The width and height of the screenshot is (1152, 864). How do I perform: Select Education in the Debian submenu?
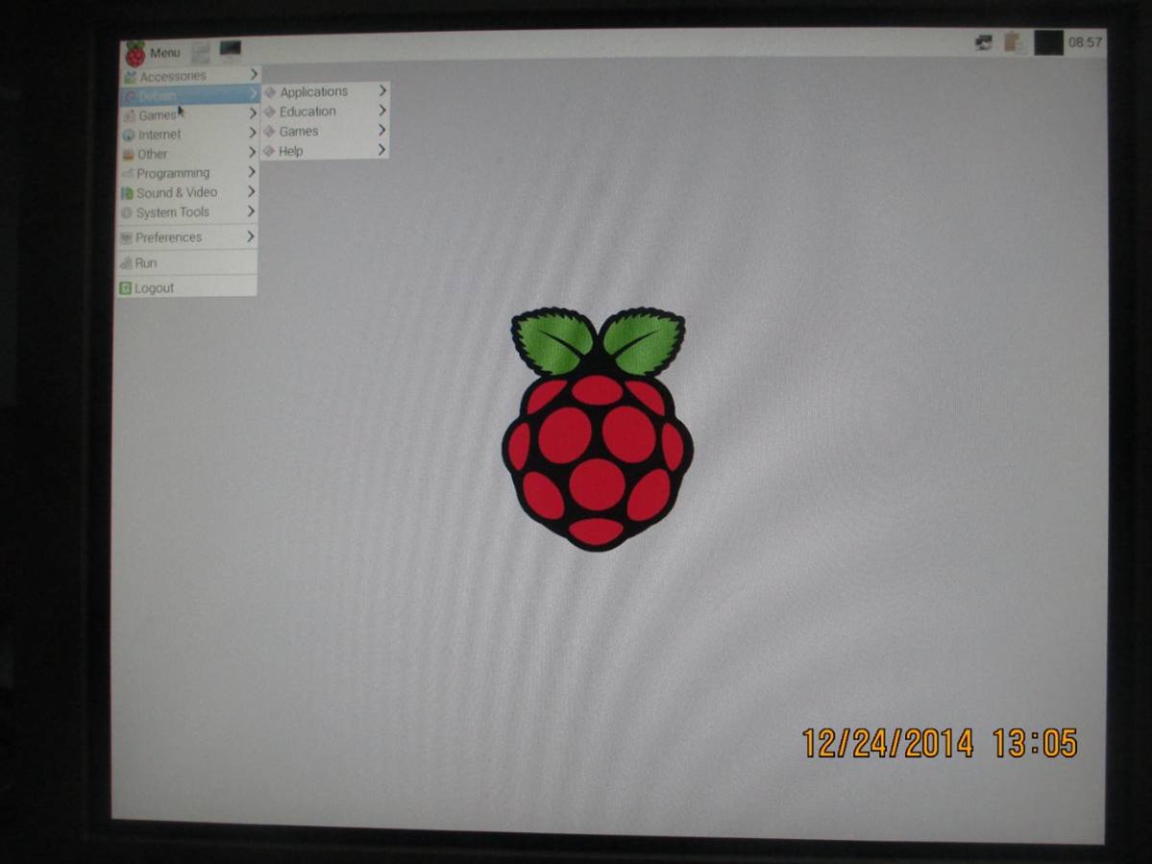click(307, 111)
